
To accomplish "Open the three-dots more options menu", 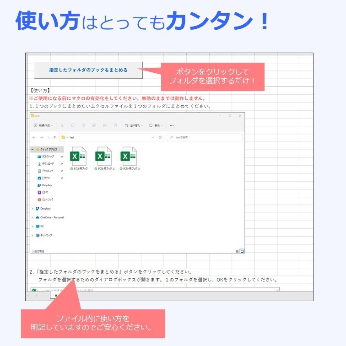I will pos(172,125).
